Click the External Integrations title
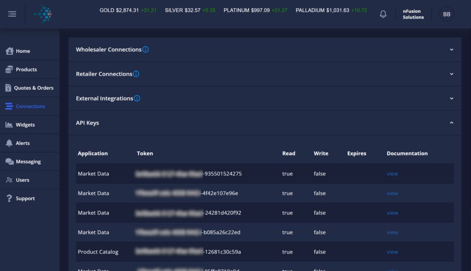The image size is (471, 271). tap(104, 98)
